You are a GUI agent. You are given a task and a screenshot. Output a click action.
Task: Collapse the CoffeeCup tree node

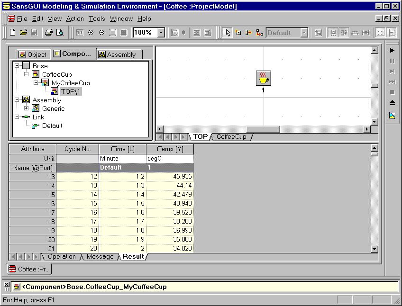click(27, 74)
